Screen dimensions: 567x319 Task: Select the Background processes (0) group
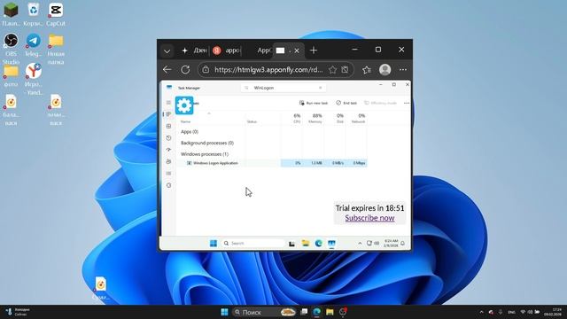[x=207, y=143]
